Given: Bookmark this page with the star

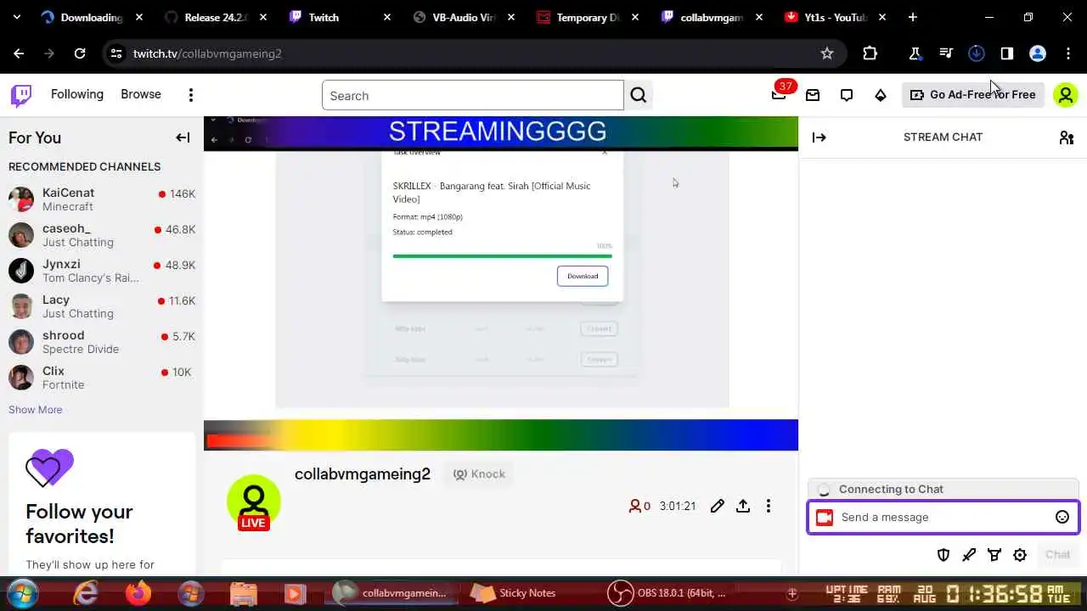Looking at the screenshot, I should pyautogui.click(x=827, y=53).
